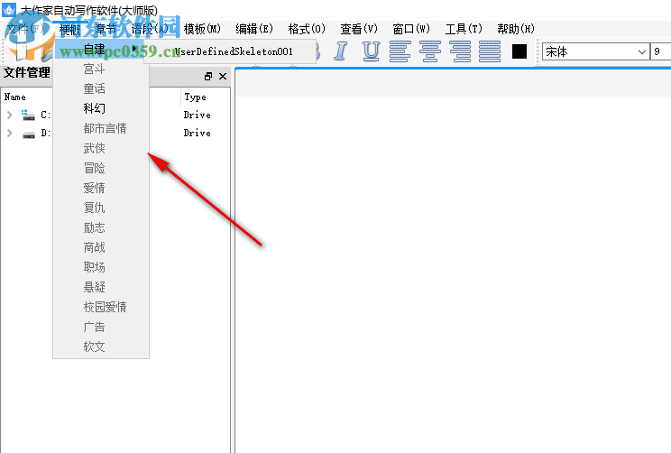Image resolution: width=671 pixels, height=453 pixels.
Task: Choose 广告 from the genre menu
Action: [101, 327]
